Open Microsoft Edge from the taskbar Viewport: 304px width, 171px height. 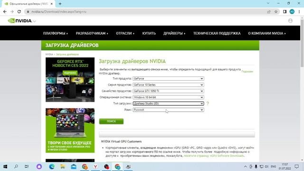[52, 167]
